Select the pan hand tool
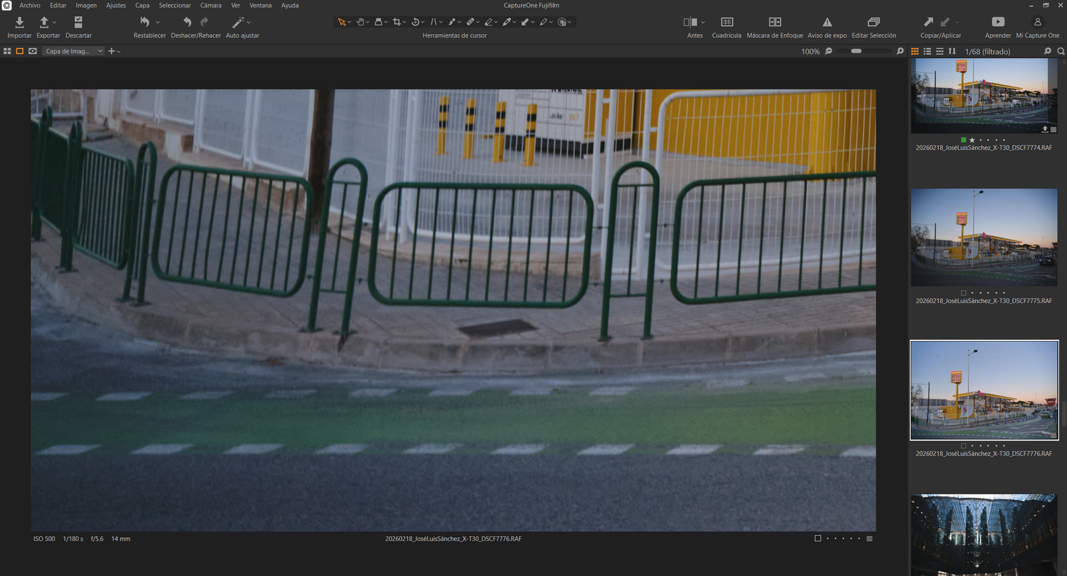1067x576 pixels. pos(360,22)
